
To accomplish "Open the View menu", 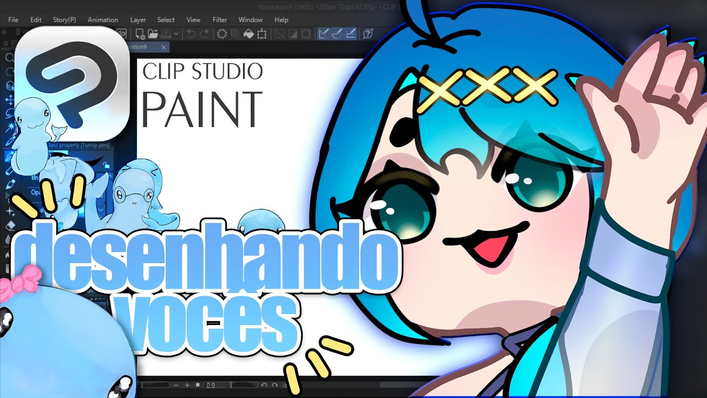I will click(193, 20).
